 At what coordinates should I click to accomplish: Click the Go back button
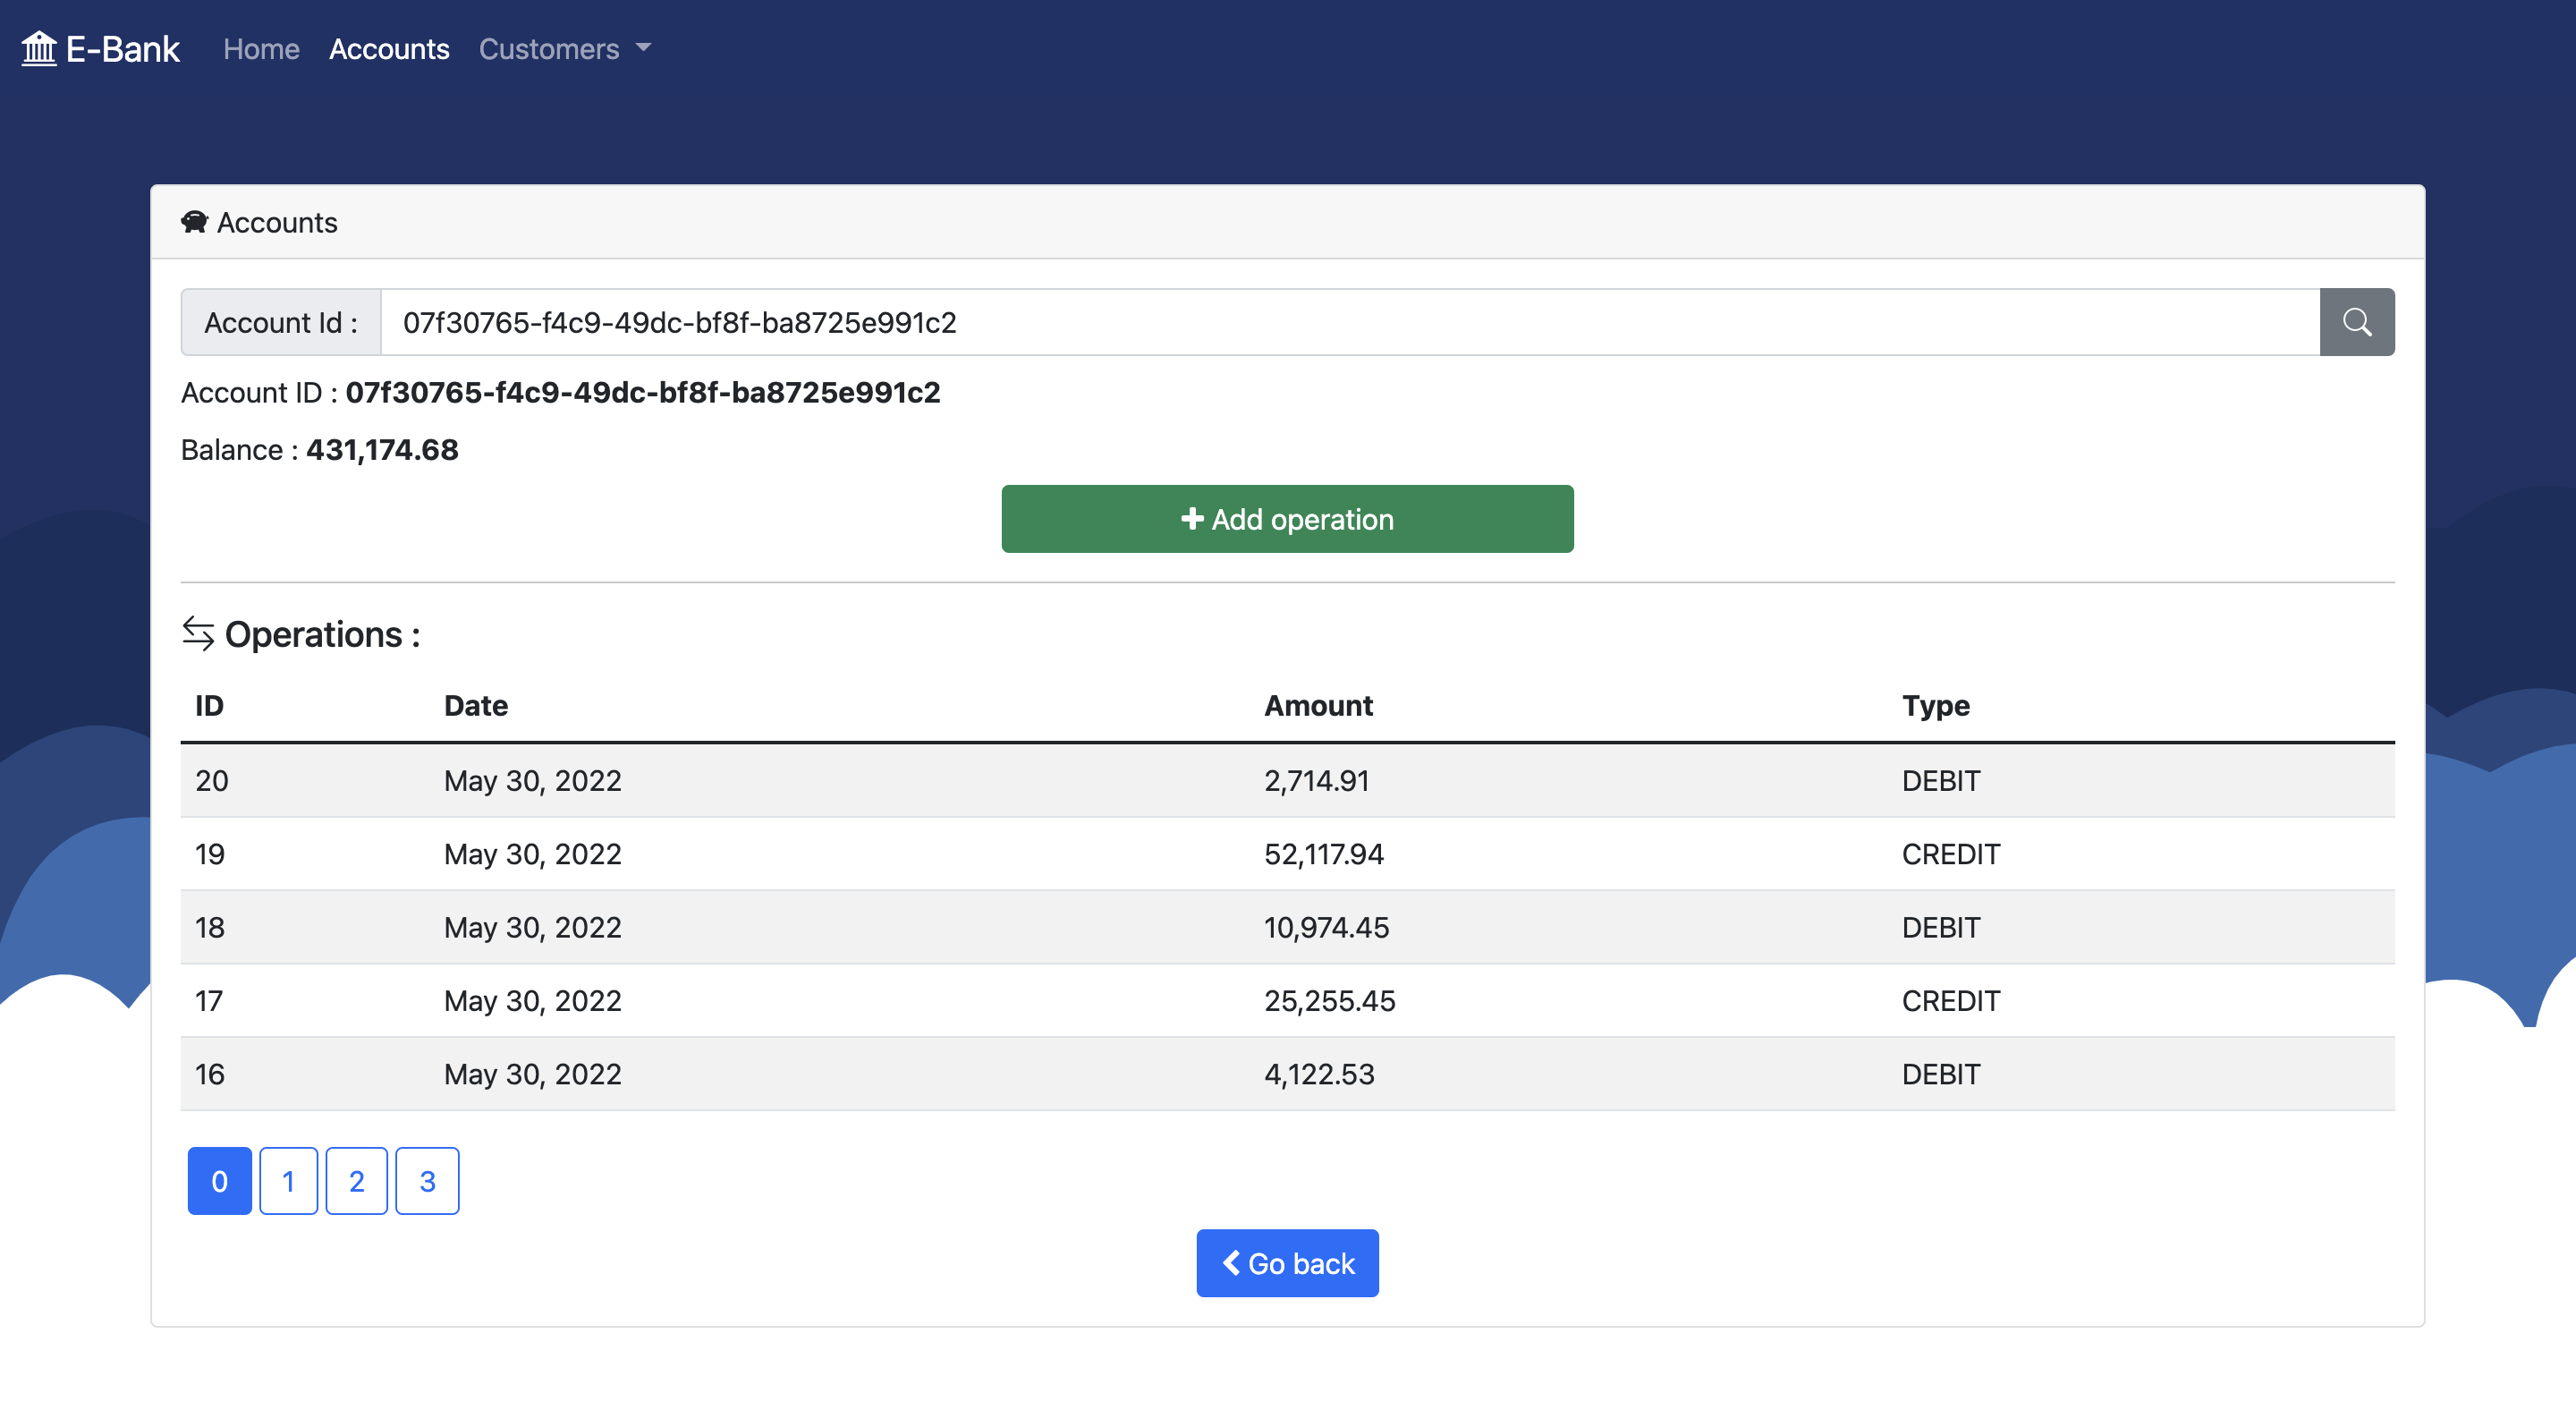point(1287,1263)
